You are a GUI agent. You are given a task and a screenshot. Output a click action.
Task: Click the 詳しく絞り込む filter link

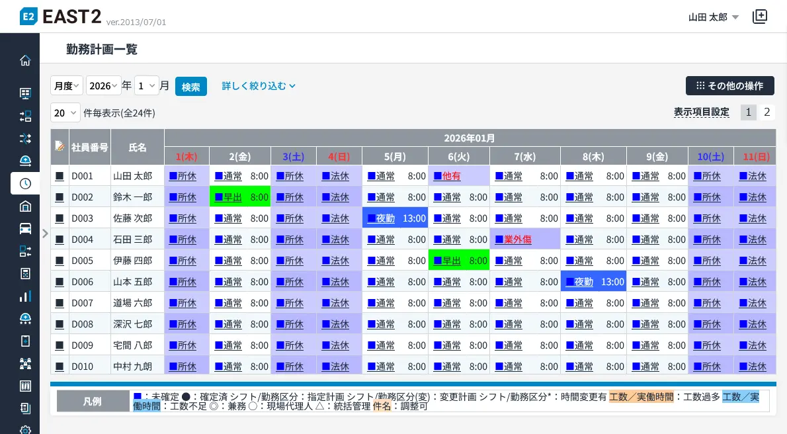coord(258,86)
